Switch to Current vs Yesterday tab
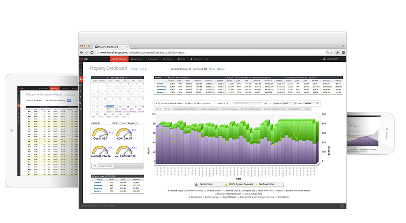This screenshot has width=406, height=223. pos(229,109)
